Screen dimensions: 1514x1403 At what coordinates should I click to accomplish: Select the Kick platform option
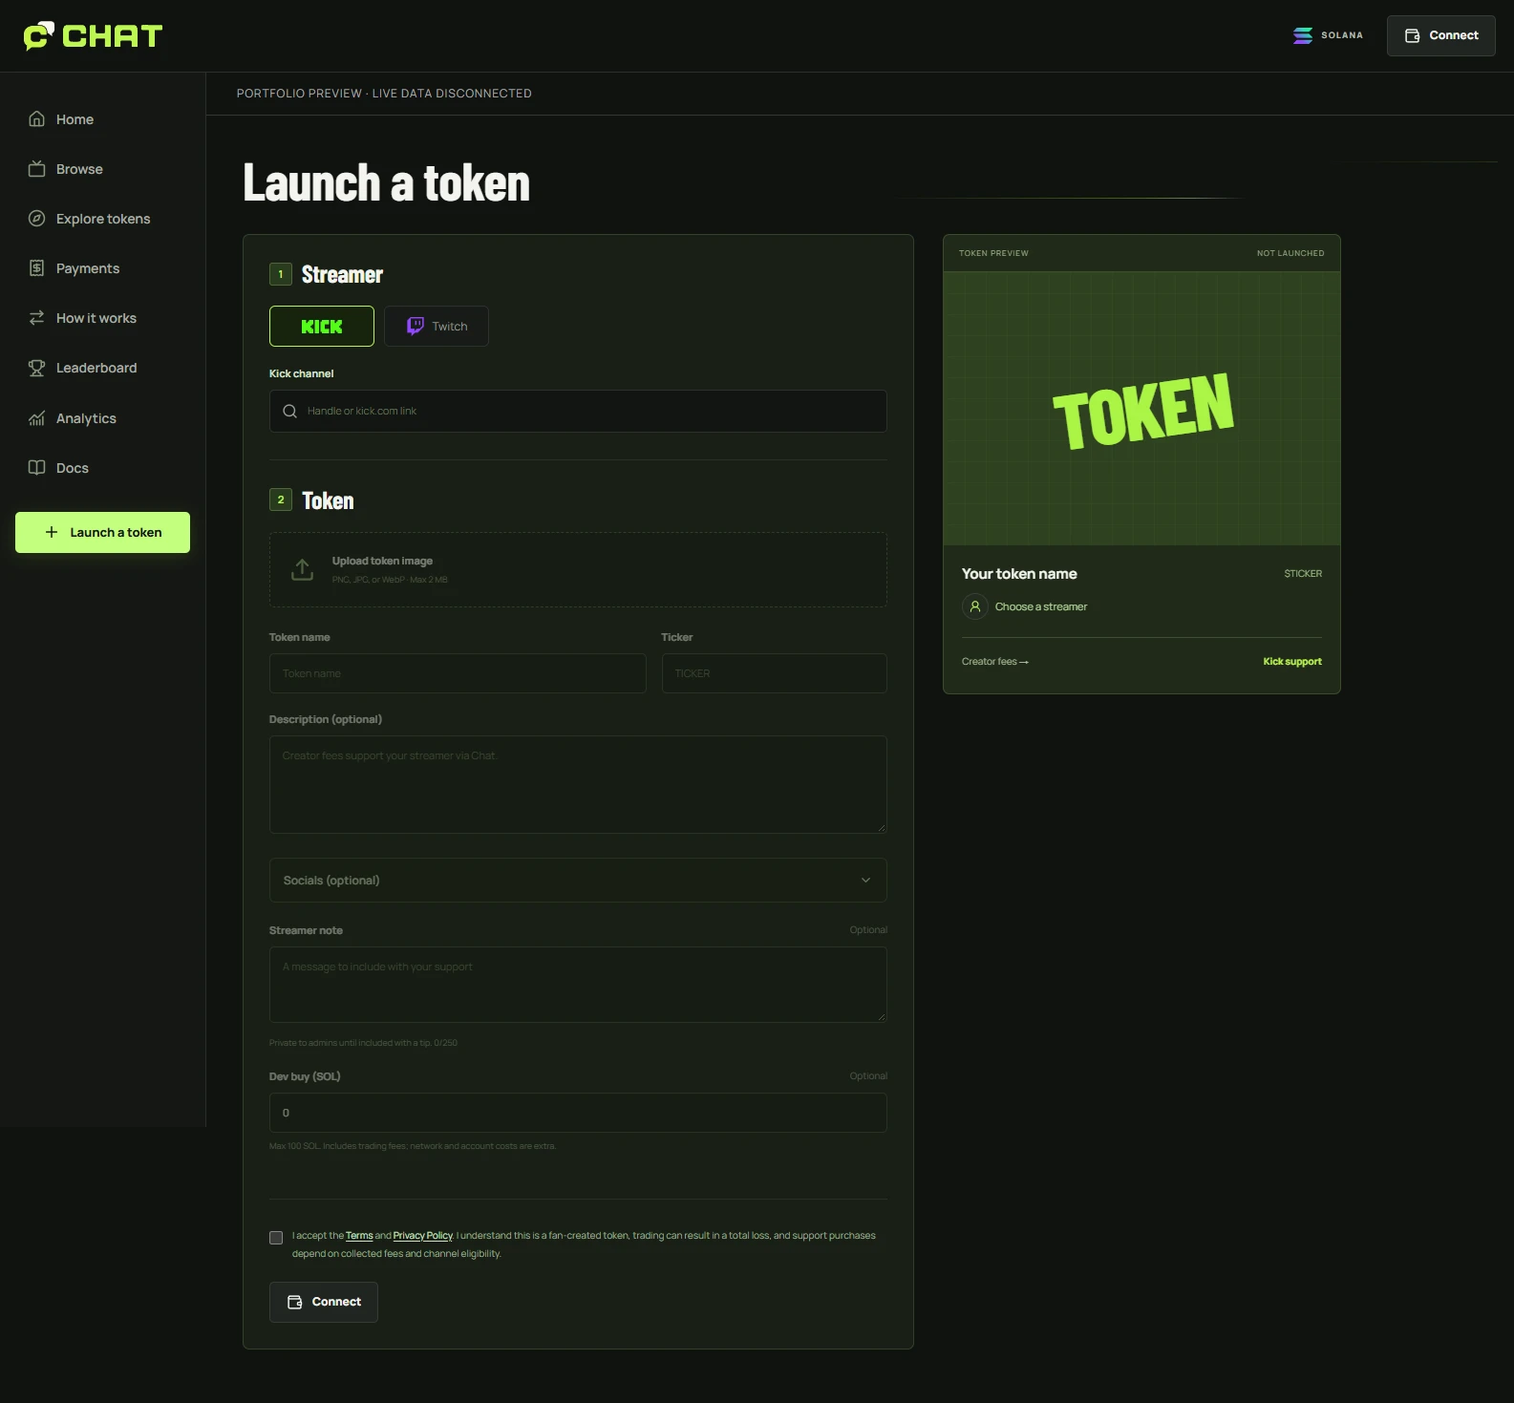[322, 327]
